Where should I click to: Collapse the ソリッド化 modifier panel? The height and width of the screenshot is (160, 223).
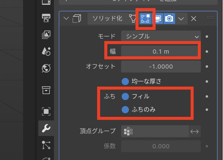pyautogui.click(x=66, y=19)
